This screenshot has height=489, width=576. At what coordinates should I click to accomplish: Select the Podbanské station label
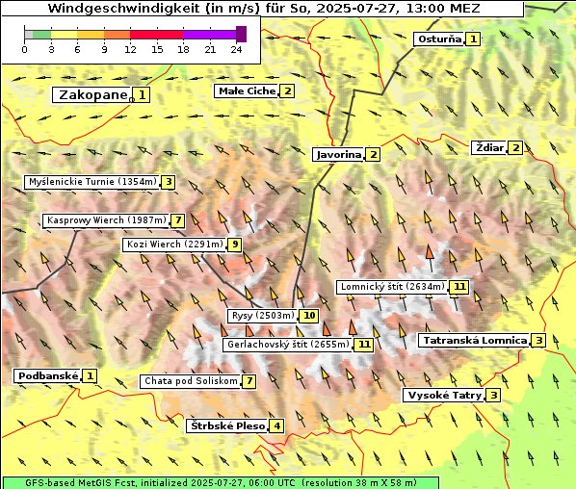[48, 376]
